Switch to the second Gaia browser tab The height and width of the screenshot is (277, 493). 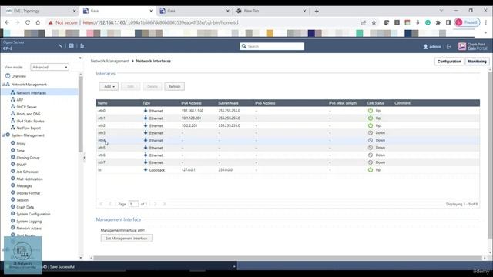[194, 11]
